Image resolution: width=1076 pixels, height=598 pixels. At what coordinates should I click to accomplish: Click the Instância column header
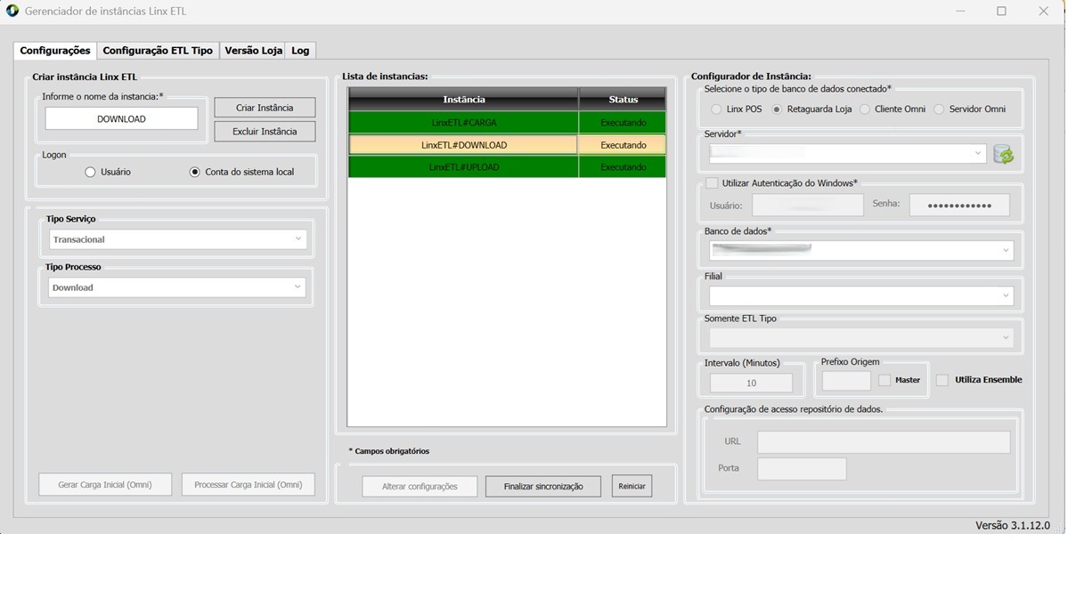click(463, 100)
